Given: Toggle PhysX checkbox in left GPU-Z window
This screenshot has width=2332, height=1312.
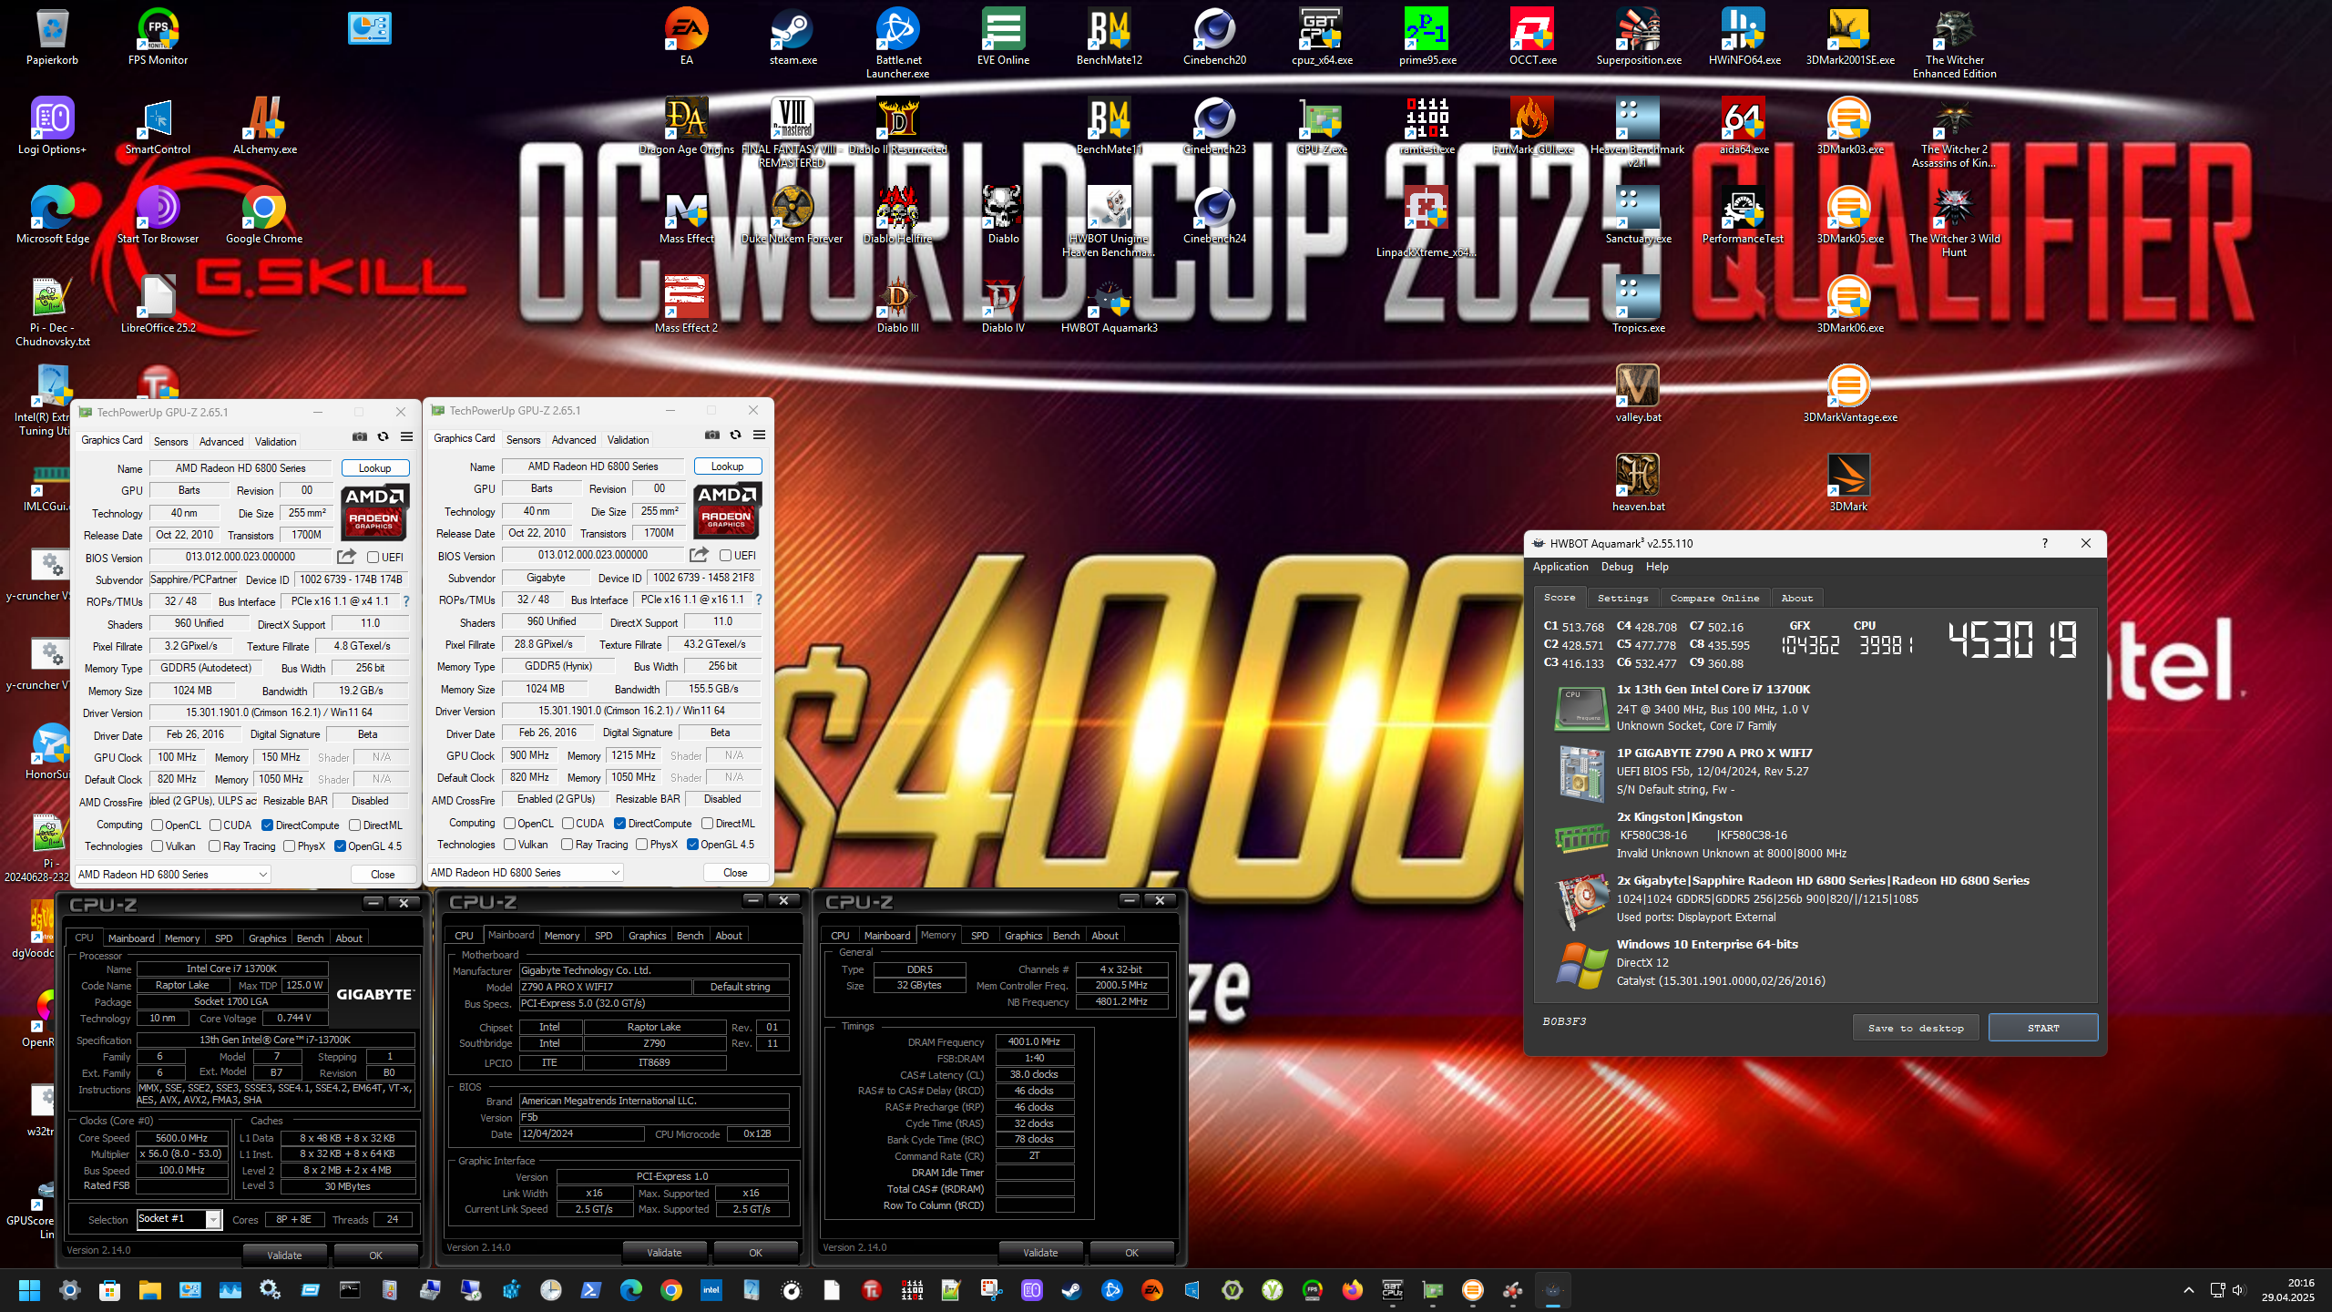Looking at the screenshot, I should [289, 846].
